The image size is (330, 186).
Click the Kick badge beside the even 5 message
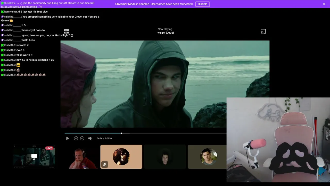[3, 50]
